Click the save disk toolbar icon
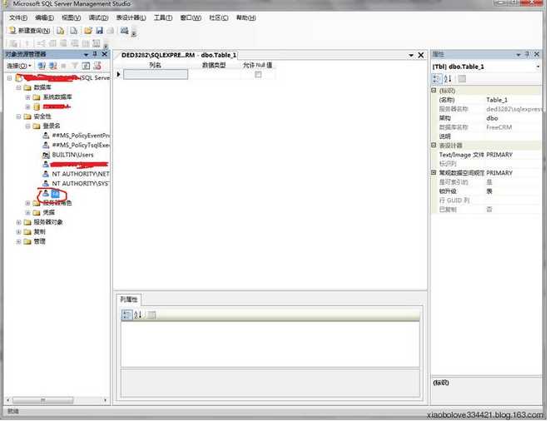Image resolution: width=550 pixels, height=421 pixels. click(x=99, y=31)
